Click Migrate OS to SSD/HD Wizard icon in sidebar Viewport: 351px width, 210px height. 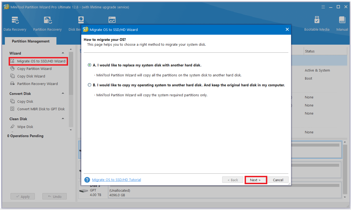[12, 61]
